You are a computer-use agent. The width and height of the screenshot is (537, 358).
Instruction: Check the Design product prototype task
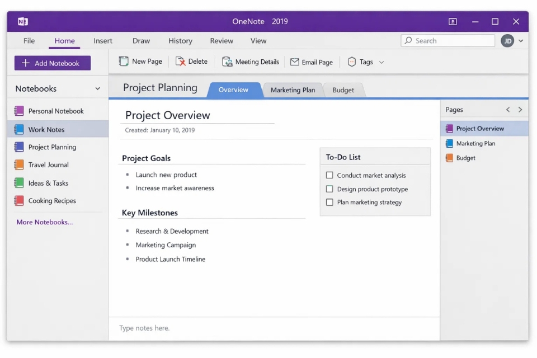(329, 189)
